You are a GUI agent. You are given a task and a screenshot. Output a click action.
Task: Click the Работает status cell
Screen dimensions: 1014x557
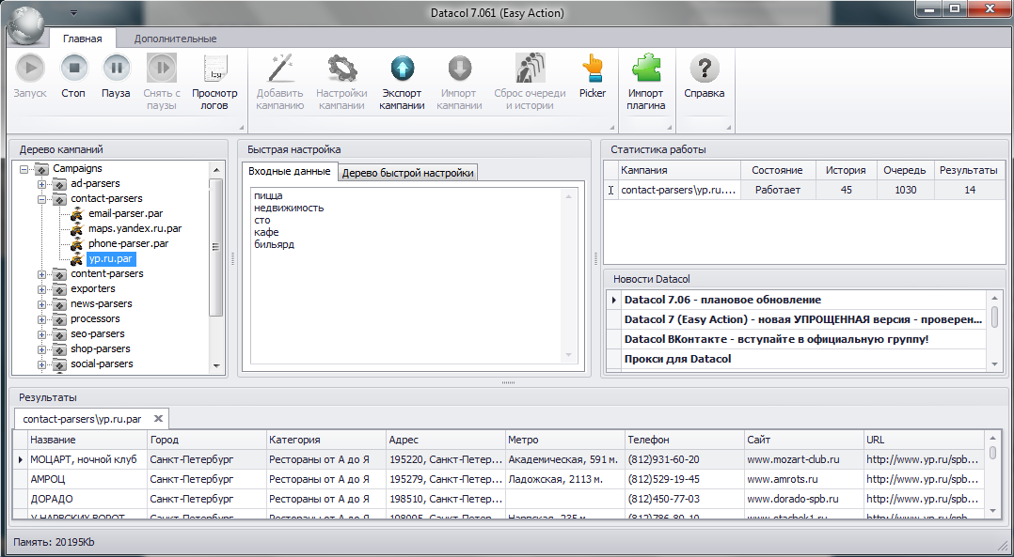778,191
